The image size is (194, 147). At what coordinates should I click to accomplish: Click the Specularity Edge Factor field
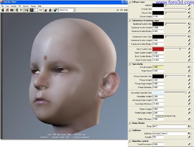click(x=158, y=71)
